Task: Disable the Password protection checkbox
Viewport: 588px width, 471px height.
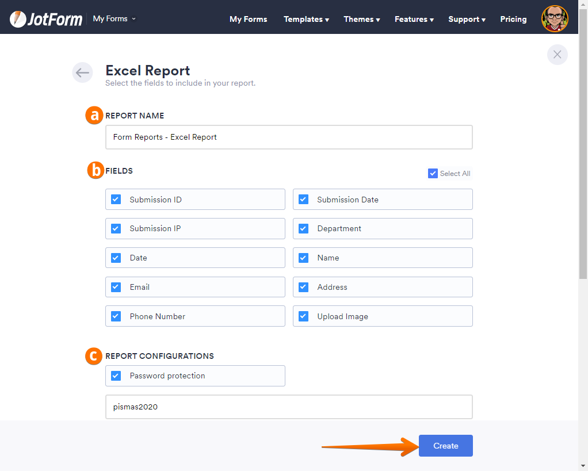Action: tap(116, 376)
